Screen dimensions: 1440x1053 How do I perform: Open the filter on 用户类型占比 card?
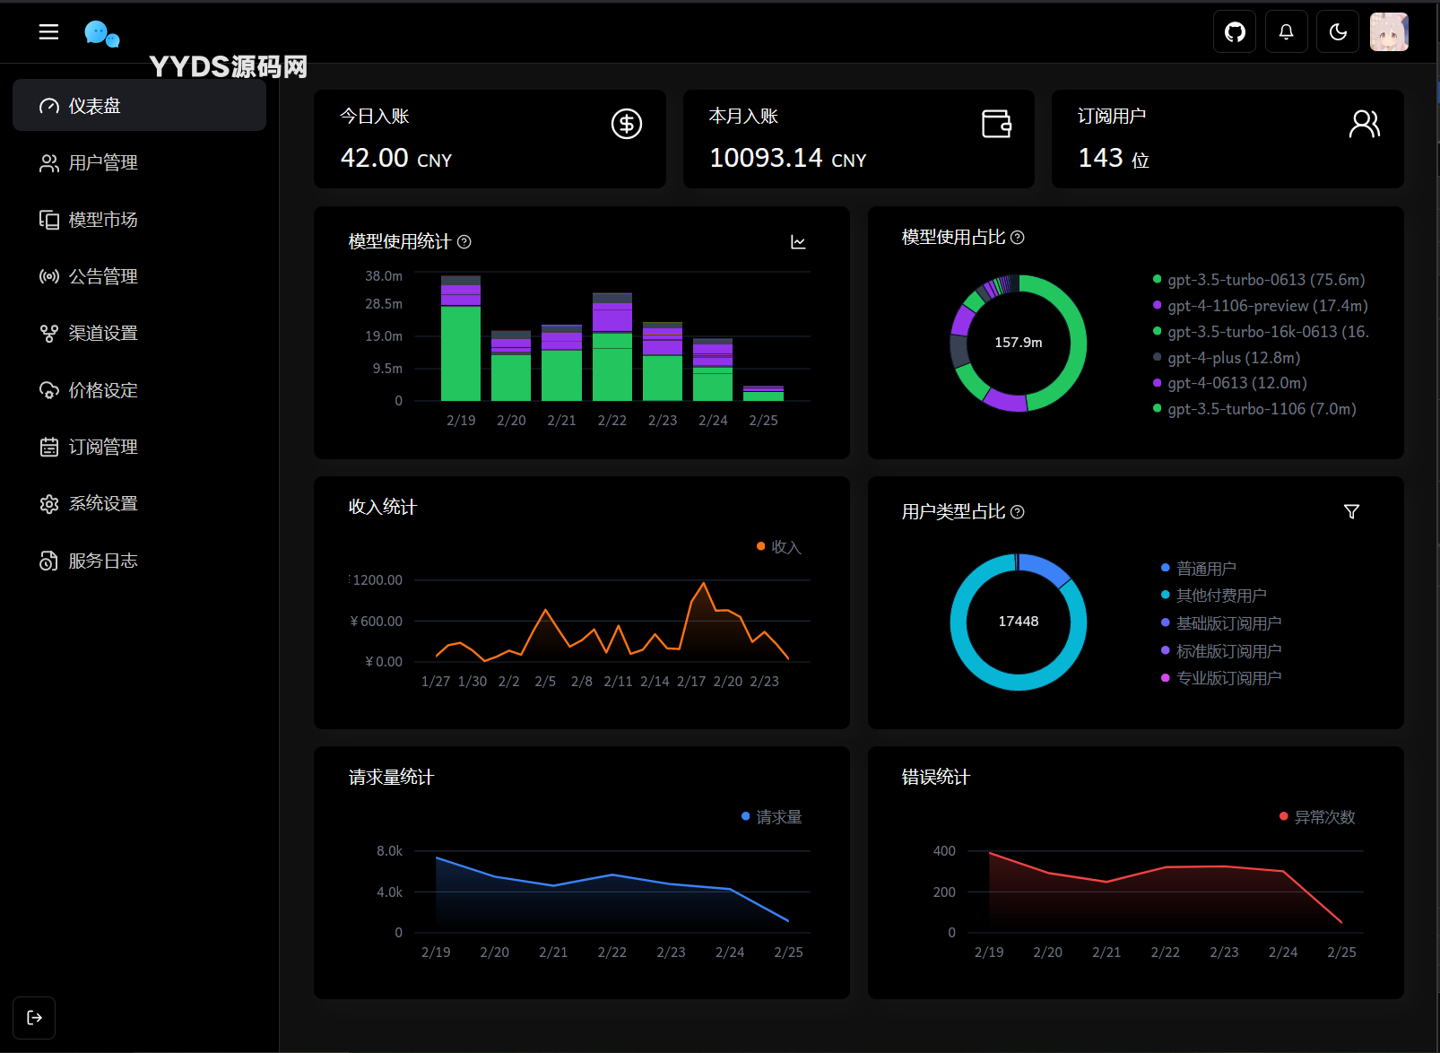1351,511
